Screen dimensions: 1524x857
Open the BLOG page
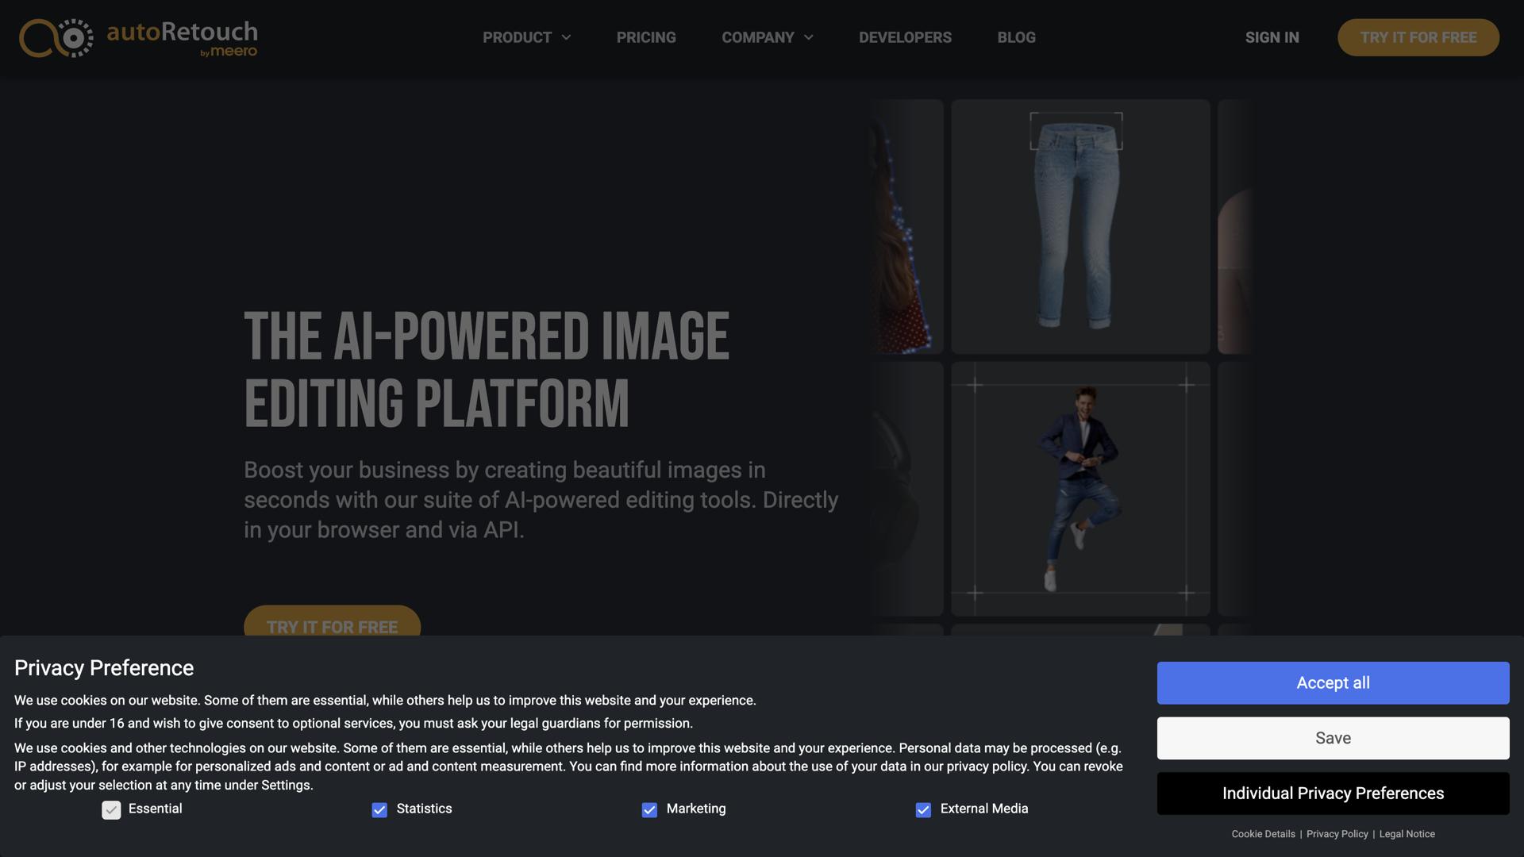(x=1017, y=37)
